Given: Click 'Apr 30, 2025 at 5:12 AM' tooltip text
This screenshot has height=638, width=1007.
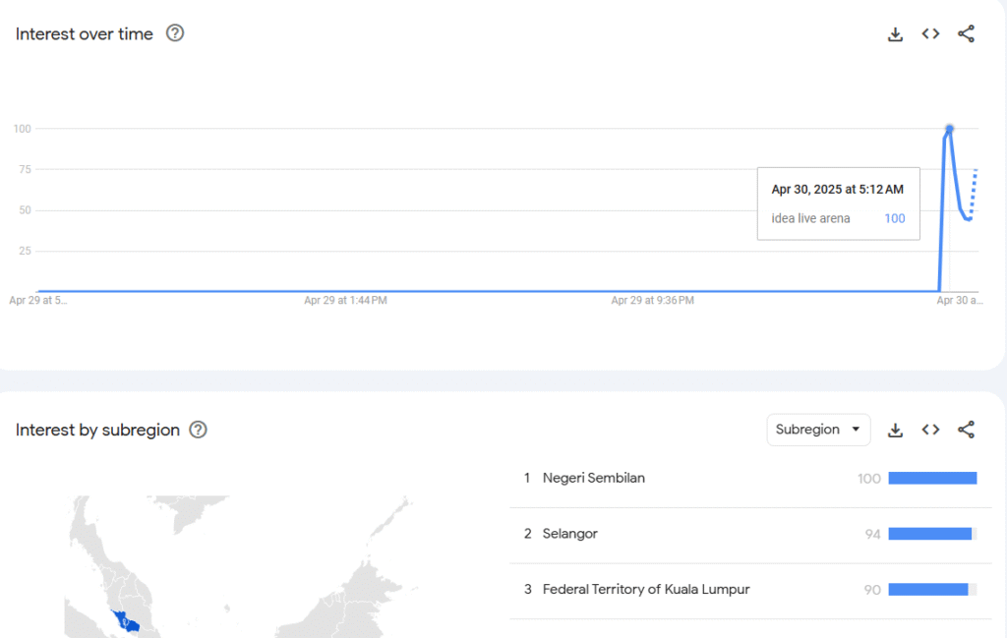Looking at the screenshot, I should click(838, 190).
